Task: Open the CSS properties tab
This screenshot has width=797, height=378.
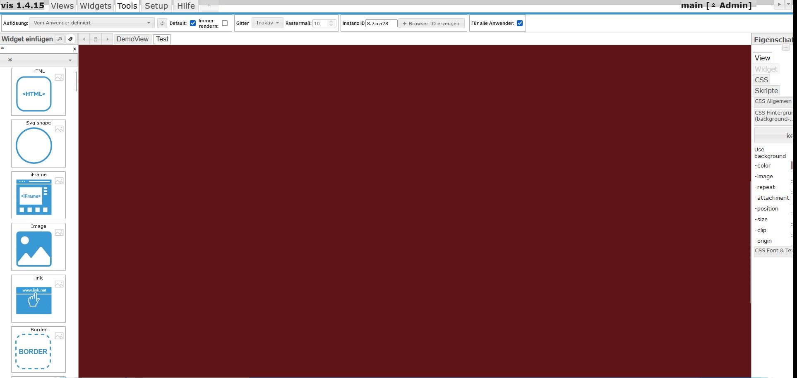Action: (761, 80)
